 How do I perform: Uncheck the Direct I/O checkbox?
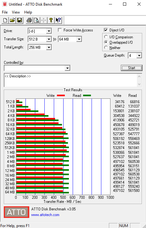[106, 30]
